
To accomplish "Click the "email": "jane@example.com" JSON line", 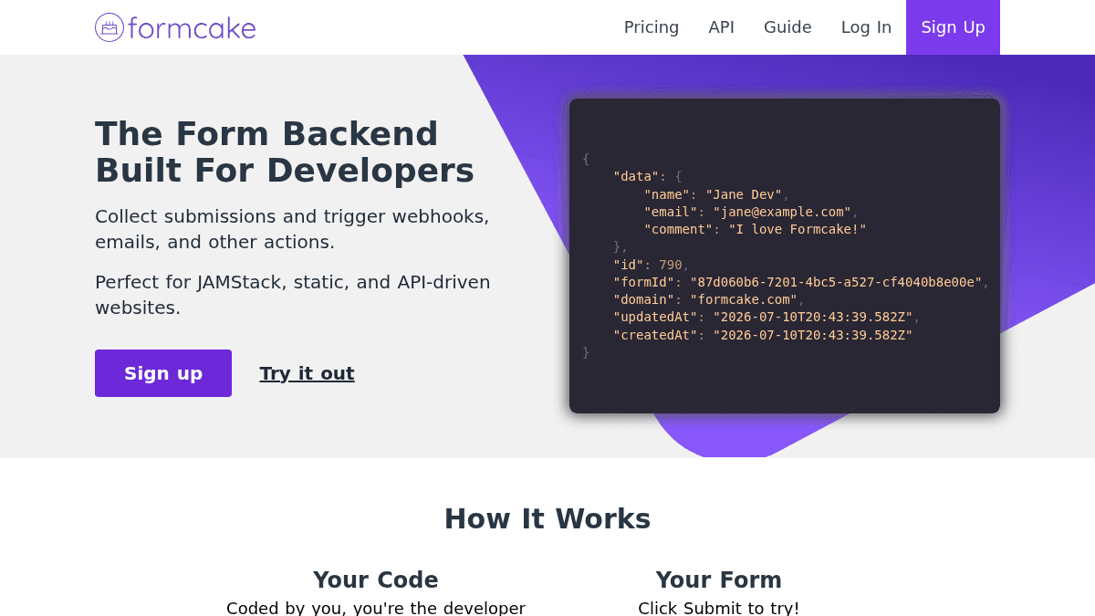I will click(x=751, y=212).
